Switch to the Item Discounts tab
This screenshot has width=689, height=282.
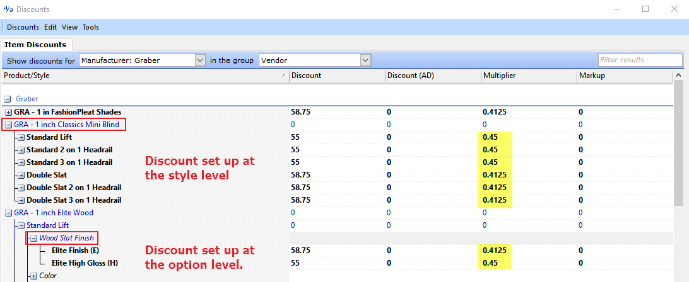coord(35,45)
